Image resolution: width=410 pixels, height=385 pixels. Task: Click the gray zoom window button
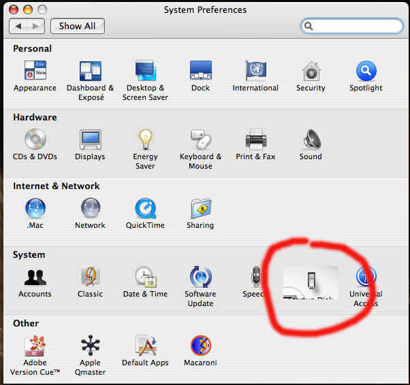(x=42, y=10)
